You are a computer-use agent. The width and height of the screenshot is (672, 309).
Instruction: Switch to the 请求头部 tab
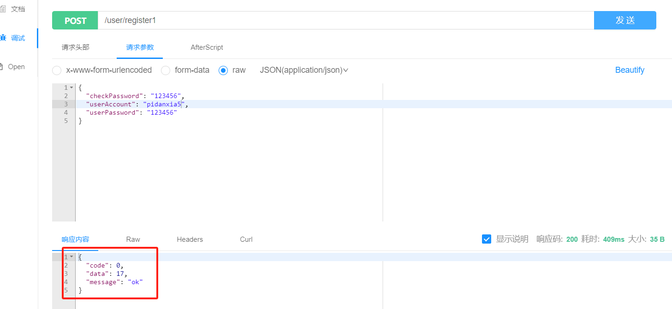coord(76,47)
